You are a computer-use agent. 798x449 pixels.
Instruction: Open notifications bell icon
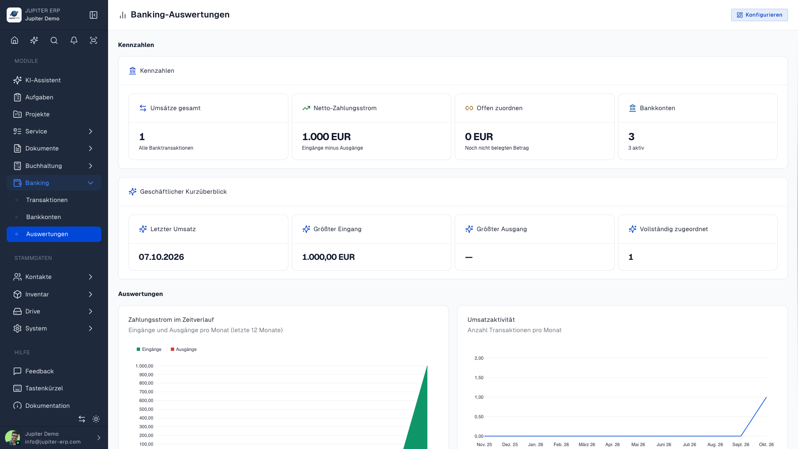(x=74, y=40)
